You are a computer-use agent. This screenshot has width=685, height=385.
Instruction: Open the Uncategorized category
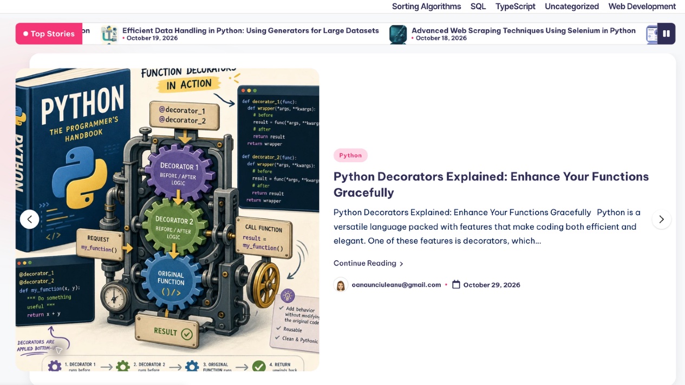[572, 6]
